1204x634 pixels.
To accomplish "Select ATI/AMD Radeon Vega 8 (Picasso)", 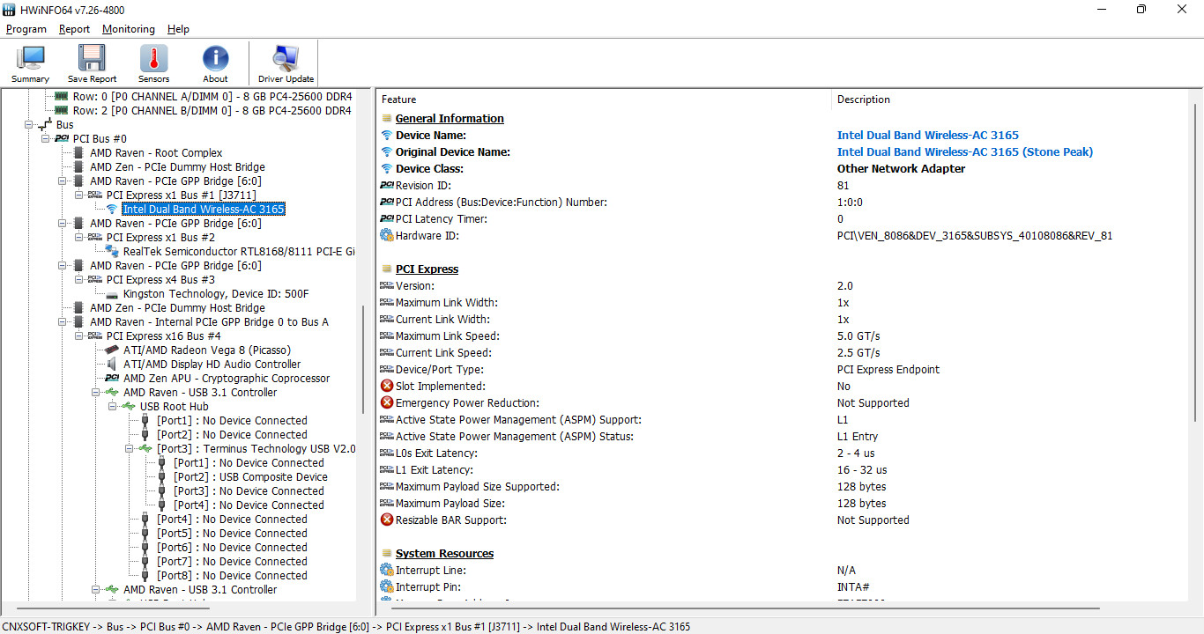I will 209,350.
